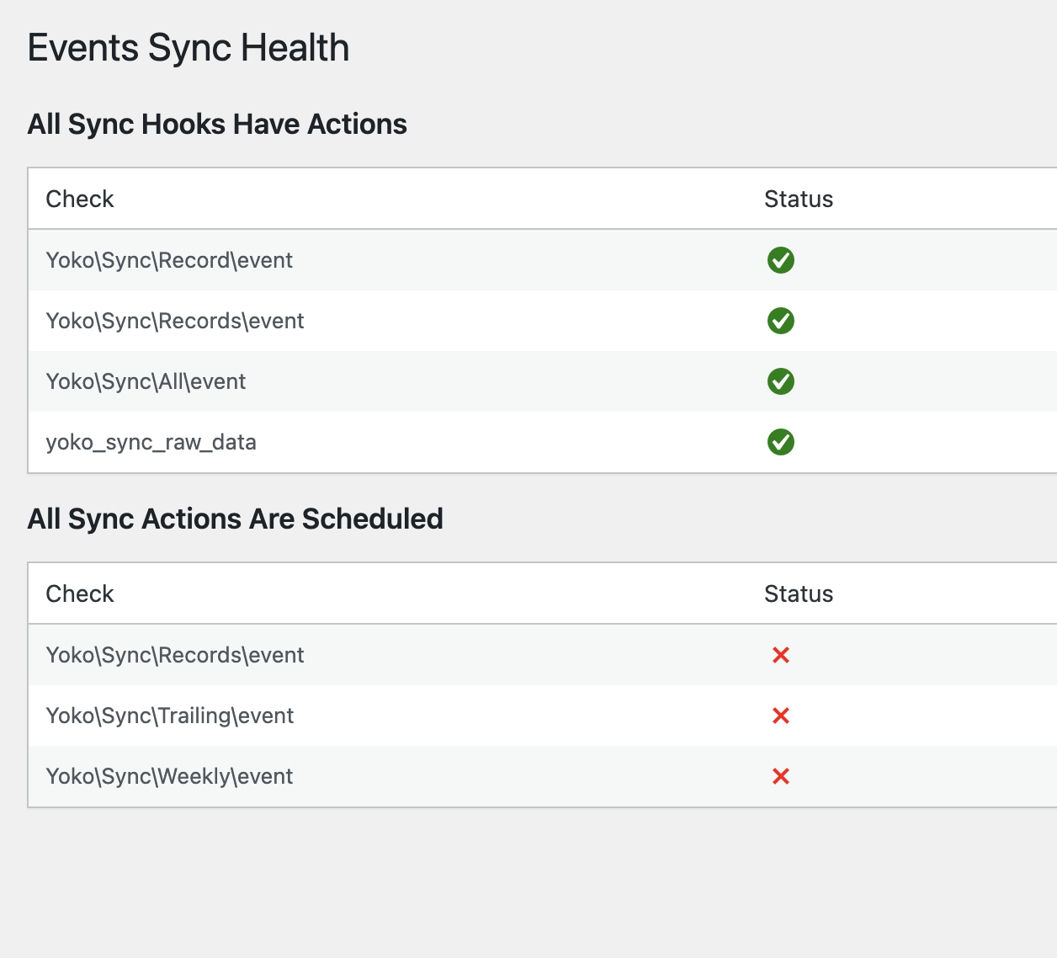This screenshot has height=958, width=1057.
Task: Click Status column header in Sync Hooks table
Action: pyautogui.click(x=798, y=200)
